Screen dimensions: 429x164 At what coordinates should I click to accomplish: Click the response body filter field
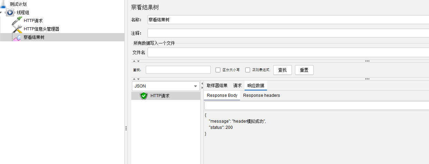(317, 105)
